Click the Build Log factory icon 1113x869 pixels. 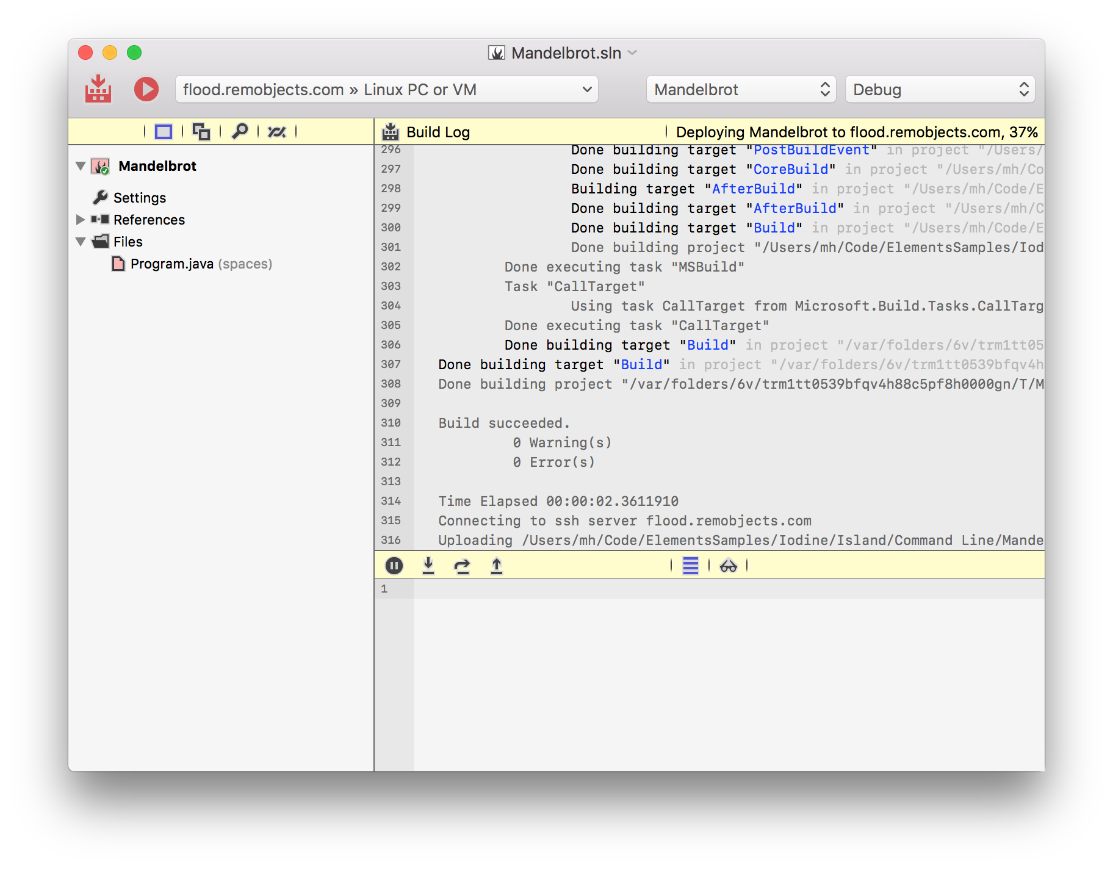pos(391,132)
